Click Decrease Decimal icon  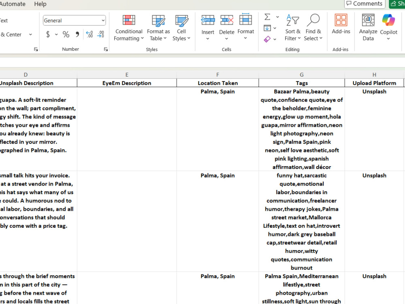point(100,34)
